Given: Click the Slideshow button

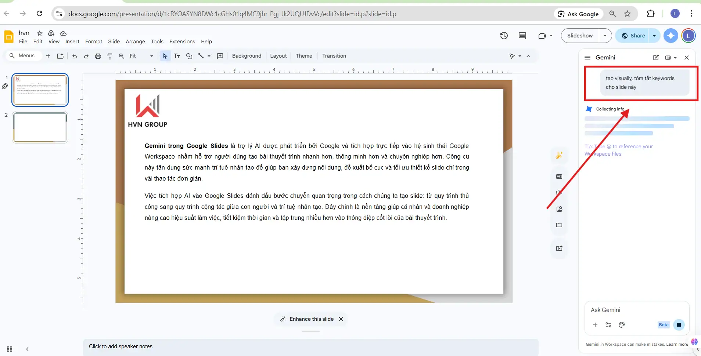Looking at the screenshot, I should [x=580, y=36].
